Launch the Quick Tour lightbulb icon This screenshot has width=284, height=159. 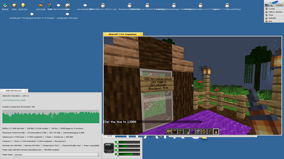click(23, 5)
